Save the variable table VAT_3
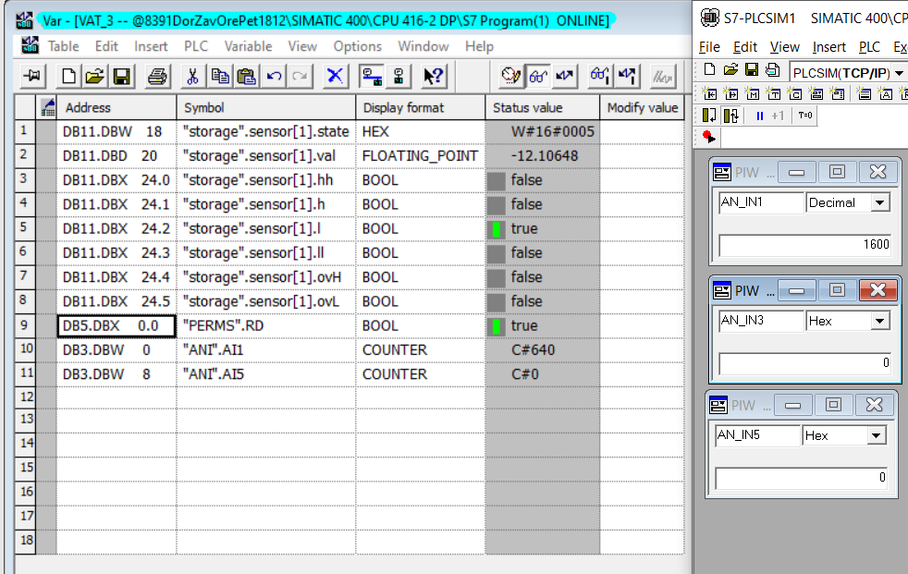908x574 pixels. point(122,77)
